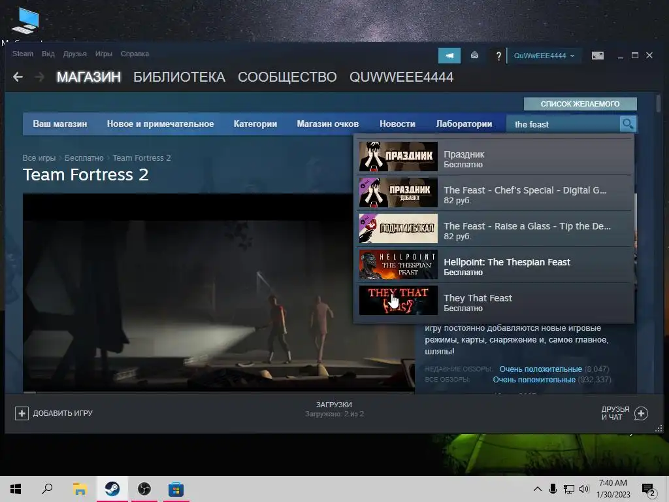This screenshot has height=502, width=669.
Task: Click the Steam taskbar icon
Action: pos(112,489)
